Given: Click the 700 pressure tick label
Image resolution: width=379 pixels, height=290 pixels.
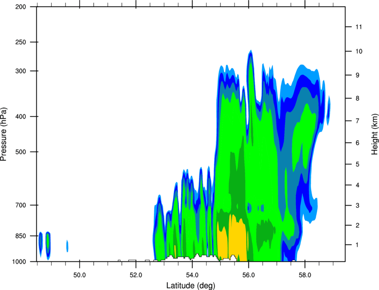Looking at the screenshot, I should coord(21,205).
